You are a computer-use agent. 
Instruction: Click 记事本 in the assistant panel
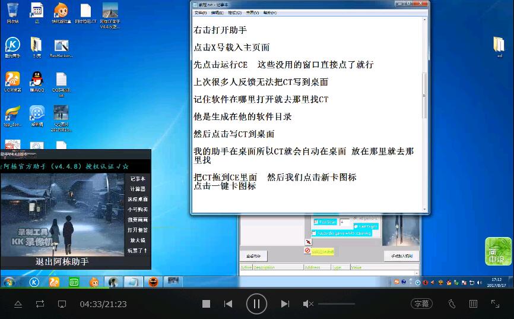point(138,179)
